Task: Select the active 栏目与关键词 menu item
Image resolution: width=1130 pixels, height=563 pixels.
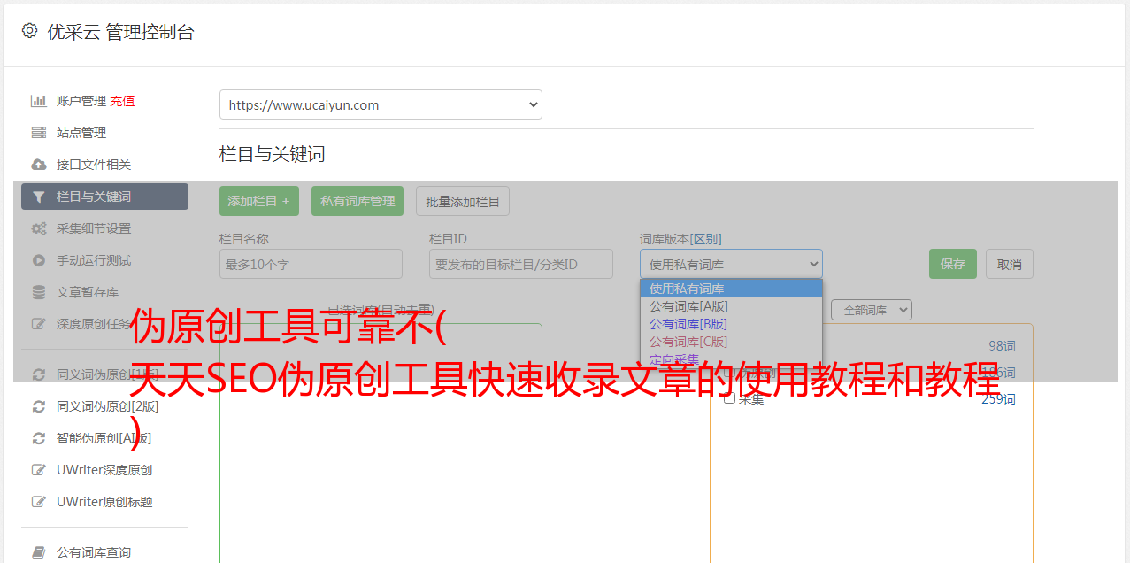Action: coord(104,197)
